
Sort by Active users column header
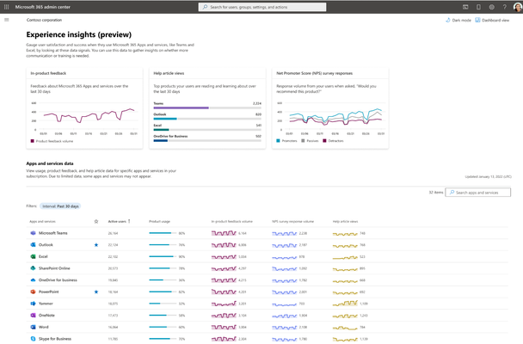pyautogui.click(x=117, y=221)
